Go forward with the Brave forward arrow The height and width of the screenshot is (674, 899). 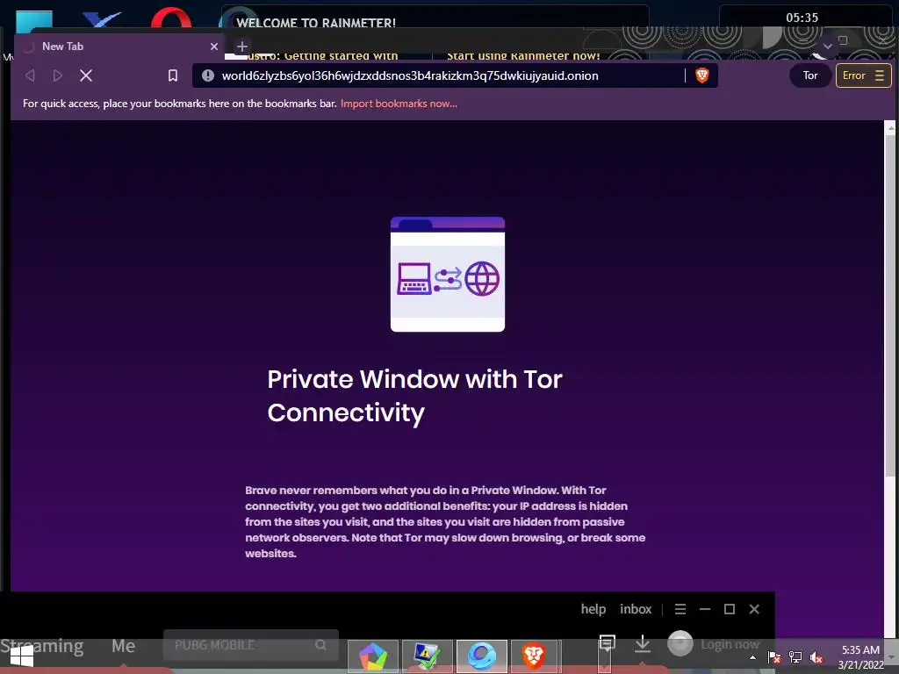(57, 75)
